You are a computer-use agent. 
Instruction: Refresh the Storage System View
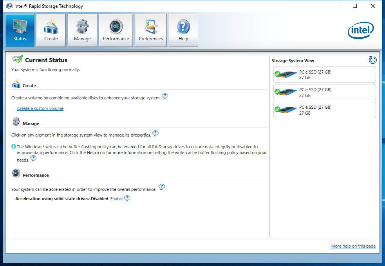[x=372, y=60]
